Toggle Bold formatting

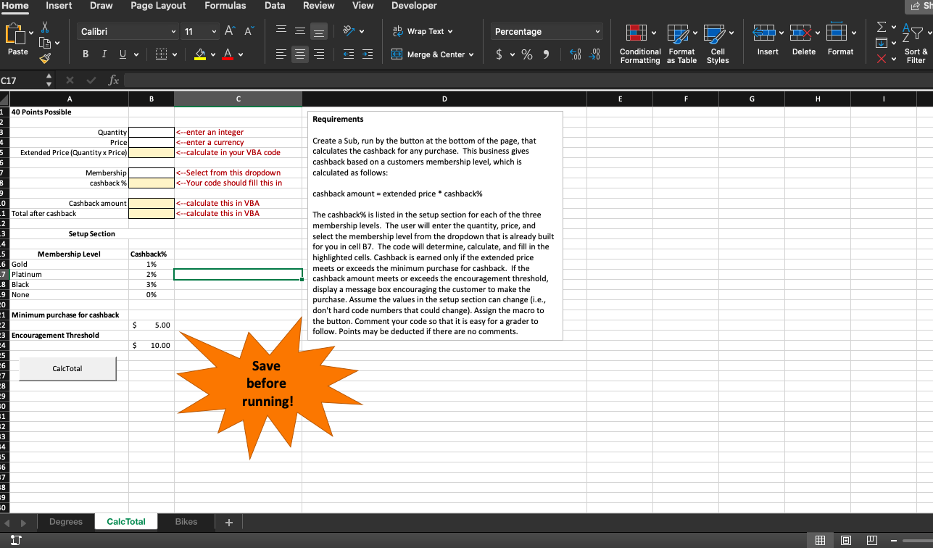coord(86,54)
